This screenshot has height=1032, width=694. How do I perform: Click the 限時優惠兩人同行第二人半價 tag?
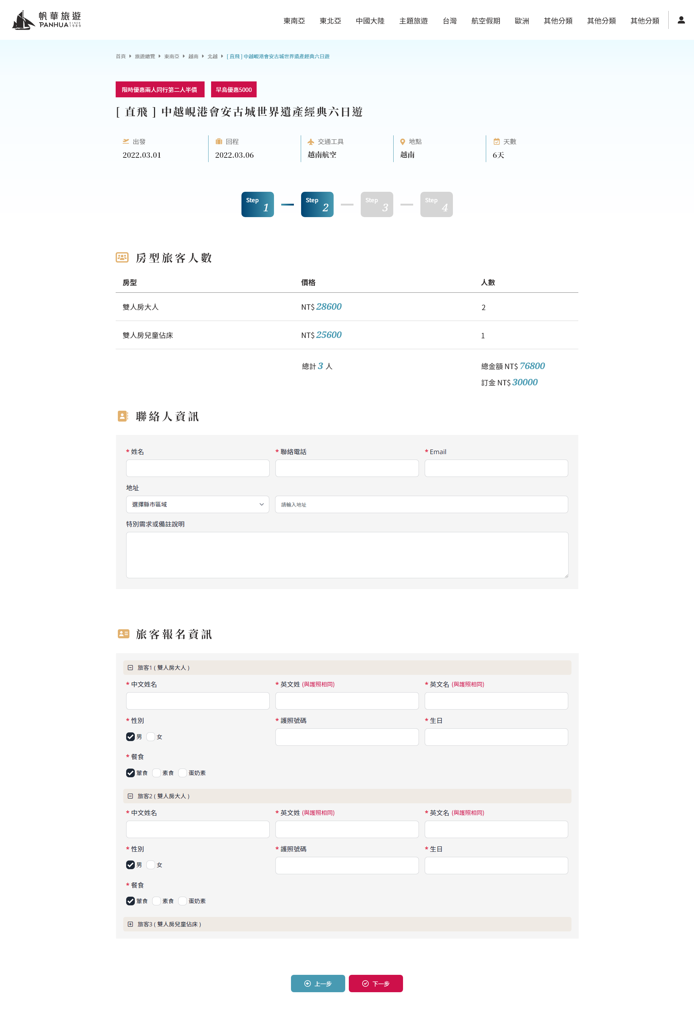[160, 89]
